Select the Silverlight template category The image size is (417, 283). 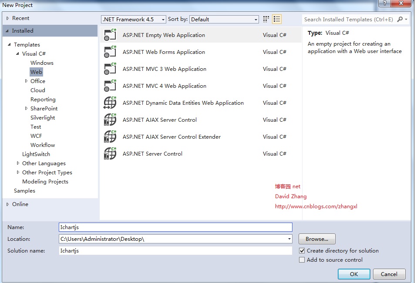[43, 118]
